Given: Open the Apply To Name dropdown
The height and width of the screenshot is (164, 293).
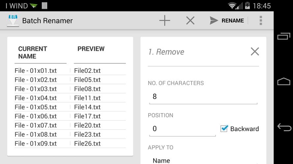Looking at the screenshot, I should (x=203, y=160).
